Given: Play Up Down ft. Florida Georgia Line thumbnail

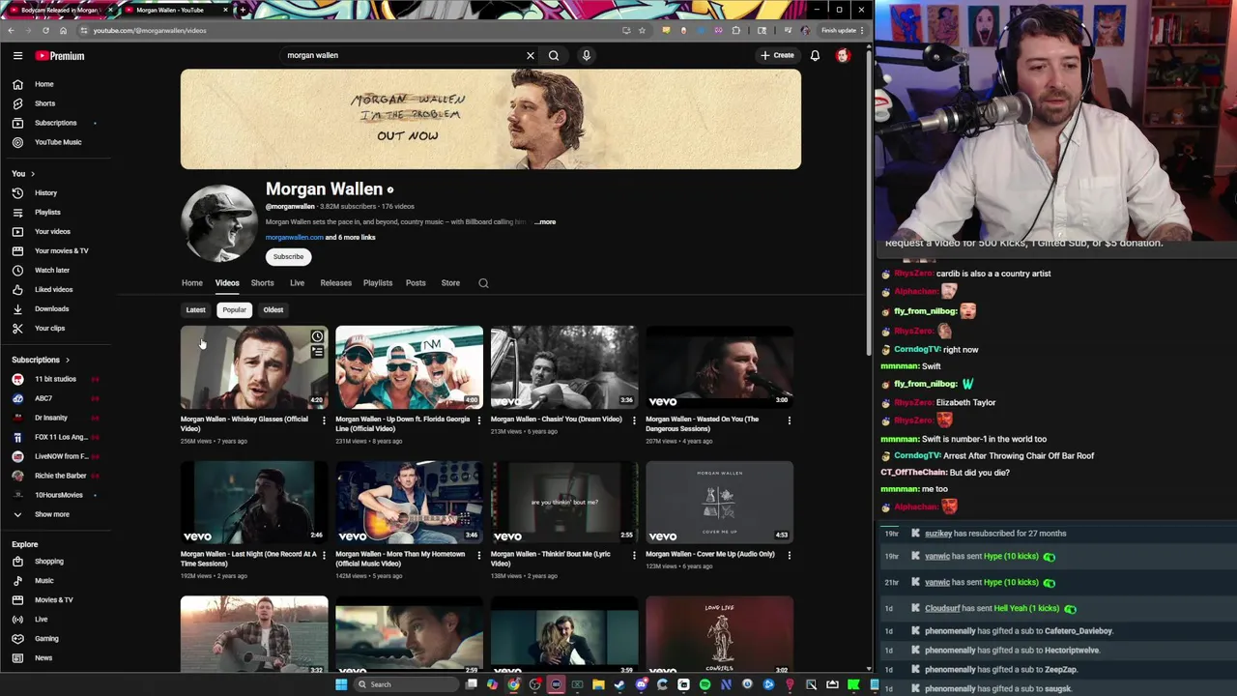Looking at the screenshot, I should (409, 367).
